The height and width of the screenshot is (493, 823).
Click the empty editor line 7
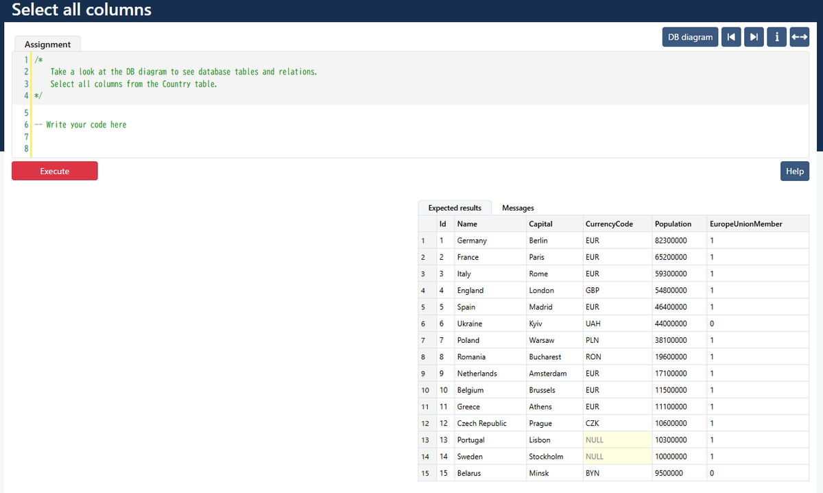click(x=420, y=137)
